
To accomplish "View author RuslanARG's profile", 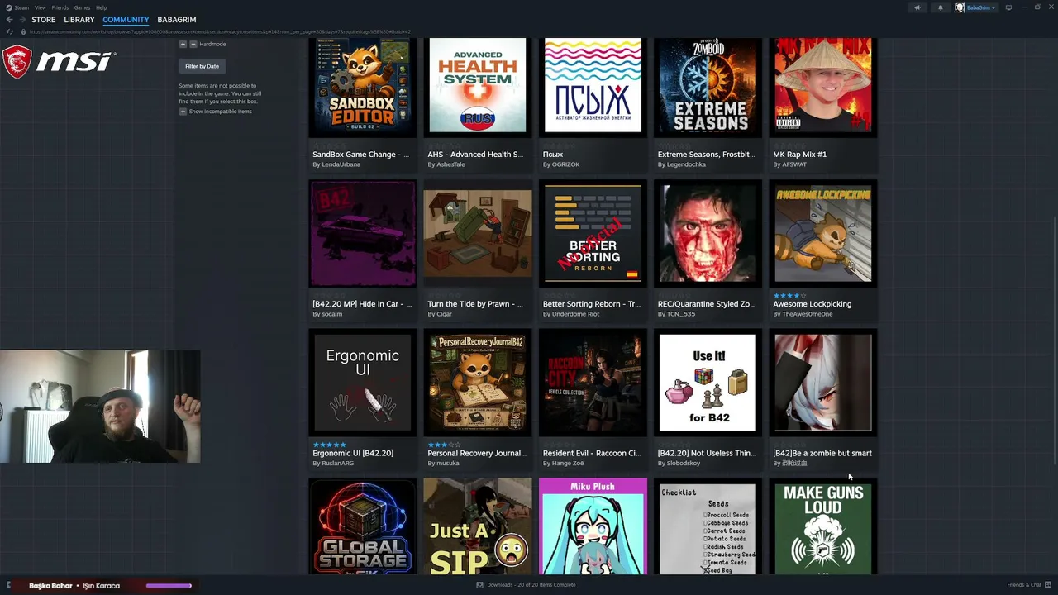I will tap(337, 464).
